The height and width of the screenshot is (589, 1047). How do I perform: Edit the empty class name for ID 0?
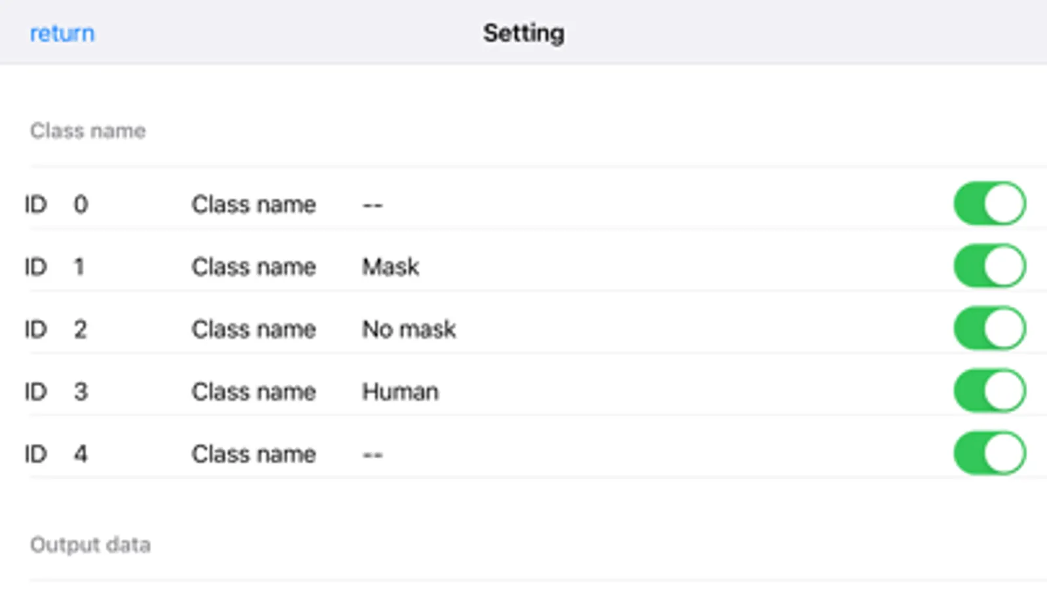pos(373,205)
